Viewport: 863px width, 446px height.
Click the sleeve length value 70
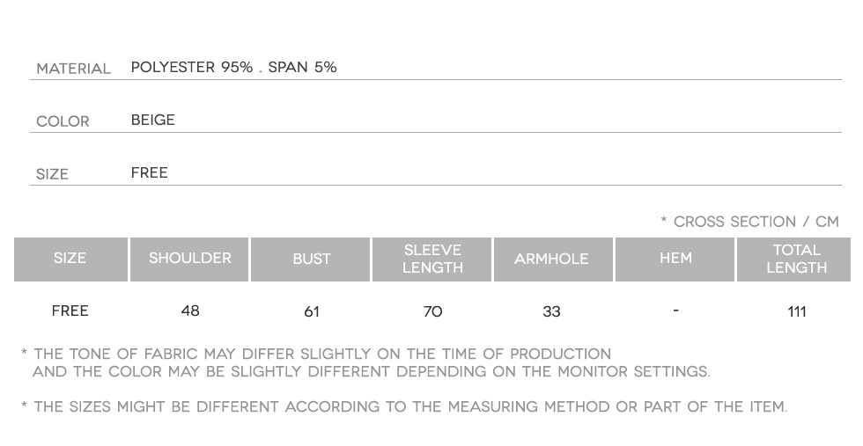click(x=432, y=311)
